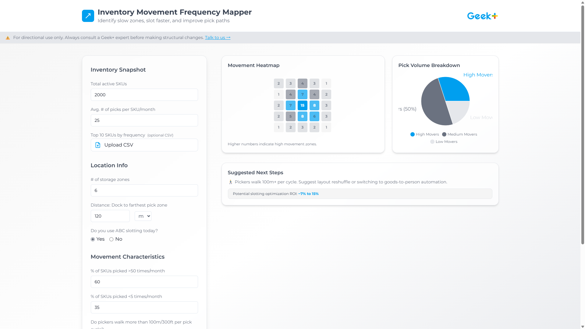Click the High Movers slice of the pie chart
Image resolution: width=585 pixels, height=329 pixels.
click(x=456, y=88)
